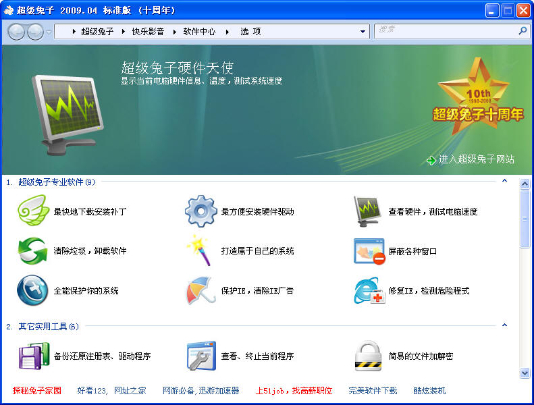
Task: Expand the address bar dropdown arrow
Action: point(363,32)
